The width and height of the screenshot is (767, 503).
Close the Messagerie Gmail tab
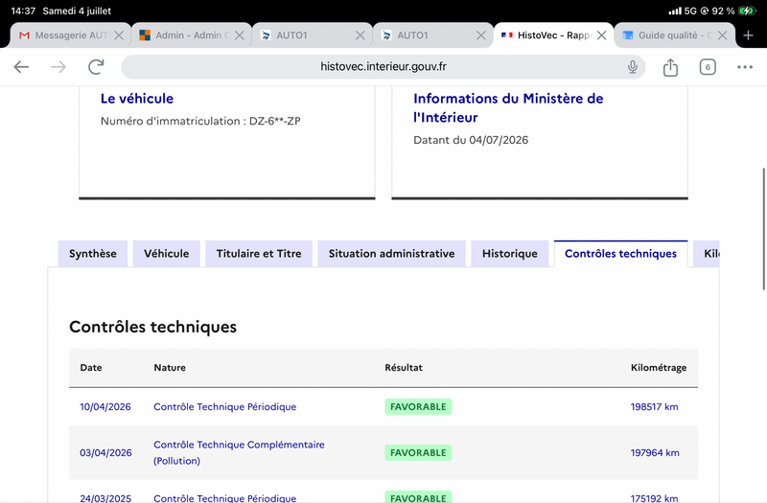pos(119,35)
